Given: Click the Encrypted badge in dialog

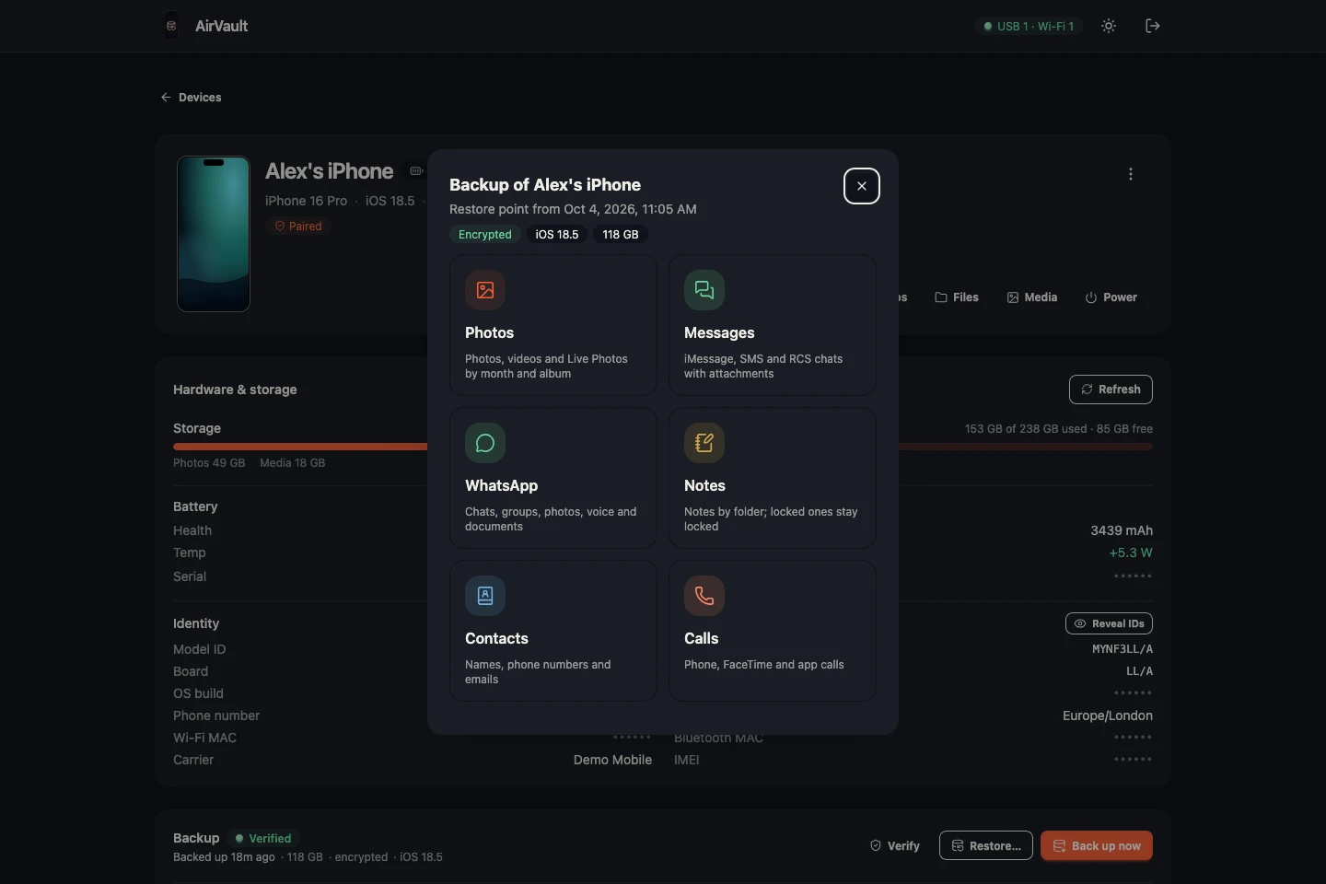Looking at the screenshot, I should (485, 235).
